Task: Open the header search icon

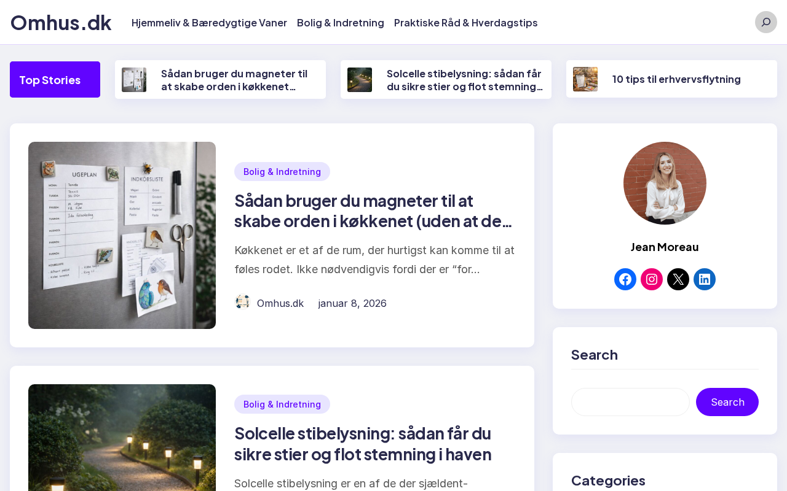Action: [766, 22]
